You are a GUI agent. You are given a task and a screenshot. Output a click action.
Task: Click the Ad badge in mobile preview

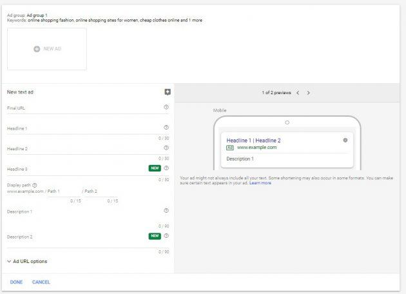[230, 148]
